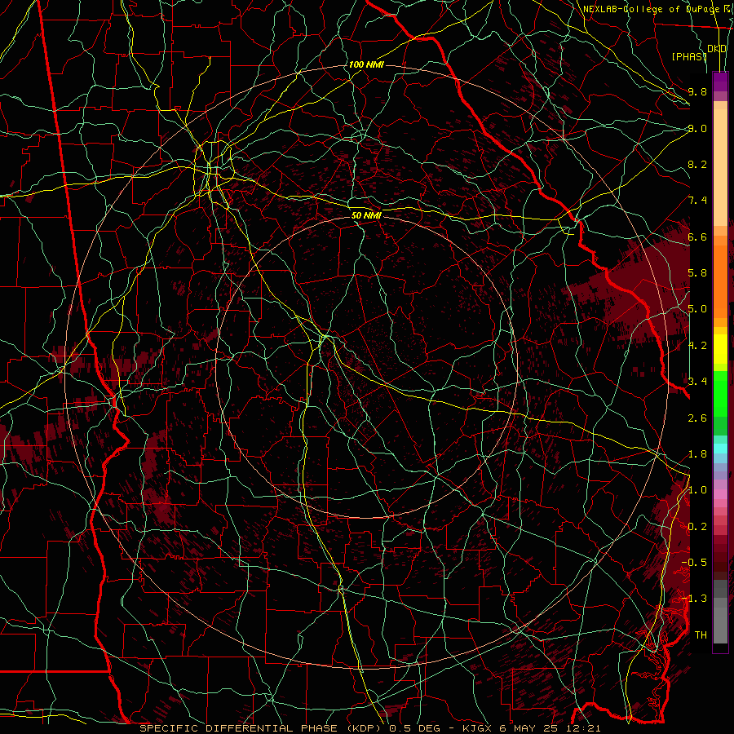Select the 4.2 scale label
Screen dimensions: 734x734
(x=697, y=346)
